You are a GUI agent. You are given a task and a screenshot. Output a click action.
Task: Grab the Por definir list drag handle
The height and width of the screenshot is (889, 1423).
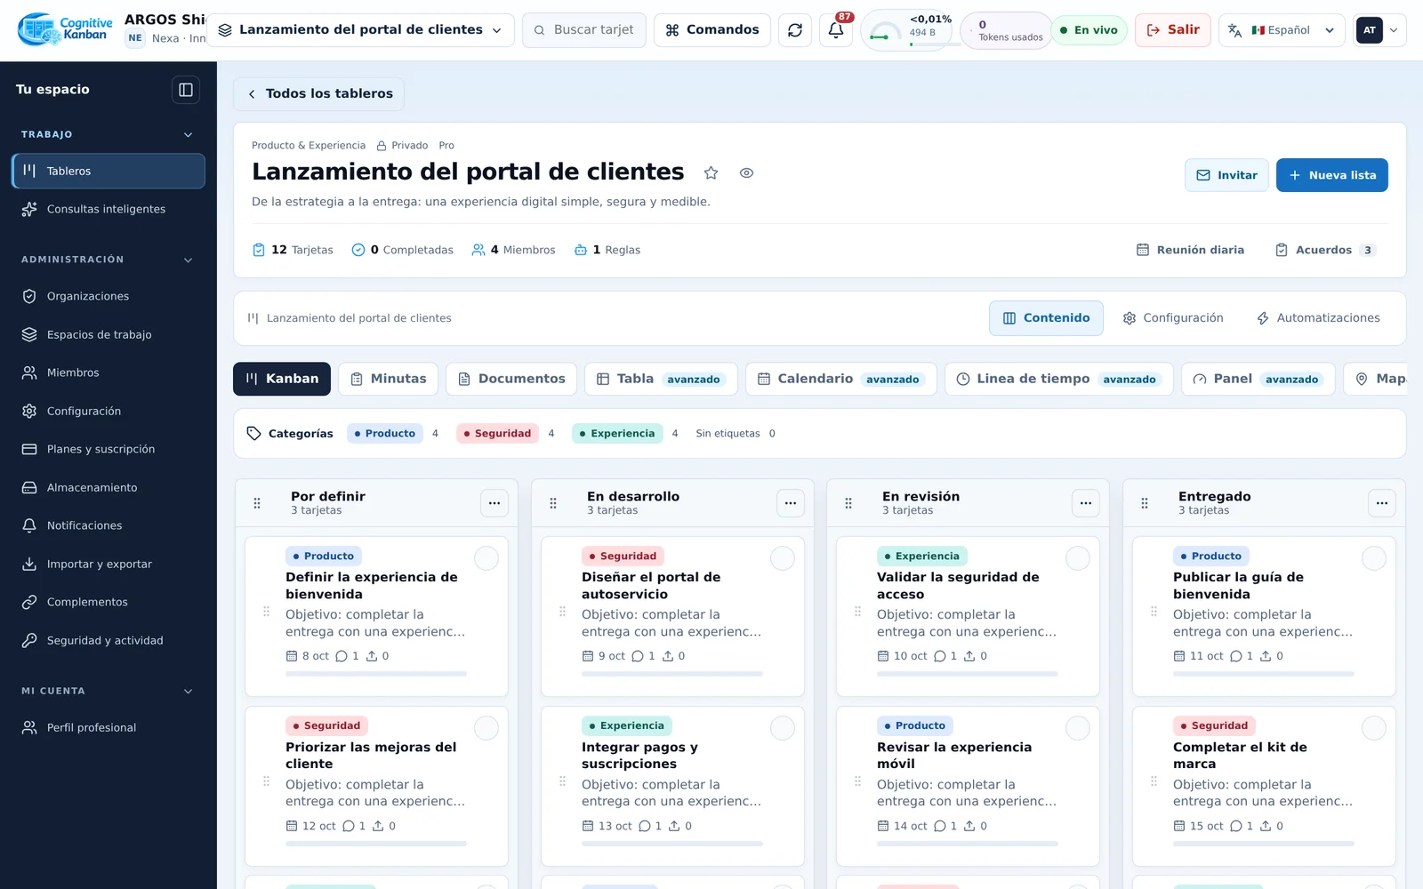pyautogui.click(x=257, y=503)
